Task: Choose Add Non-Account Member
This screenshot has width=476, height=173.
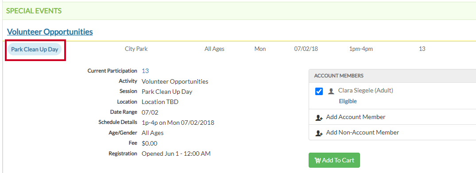Action: [x=363, y=132]
